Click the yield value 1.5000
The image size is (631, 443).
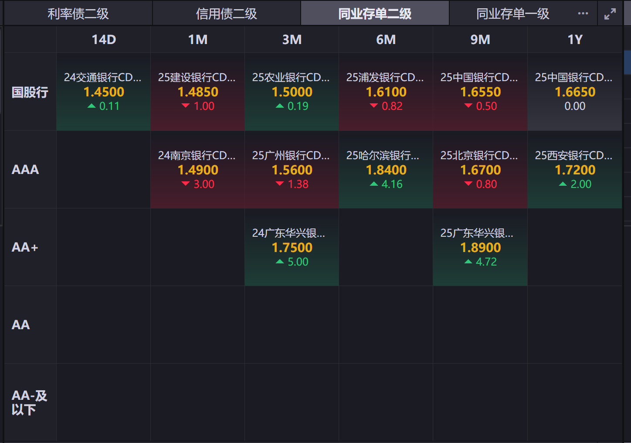(x=292, y=92)
